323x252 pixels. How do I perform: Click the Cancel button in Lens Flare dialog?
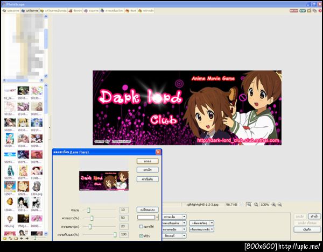click(148, 170)
